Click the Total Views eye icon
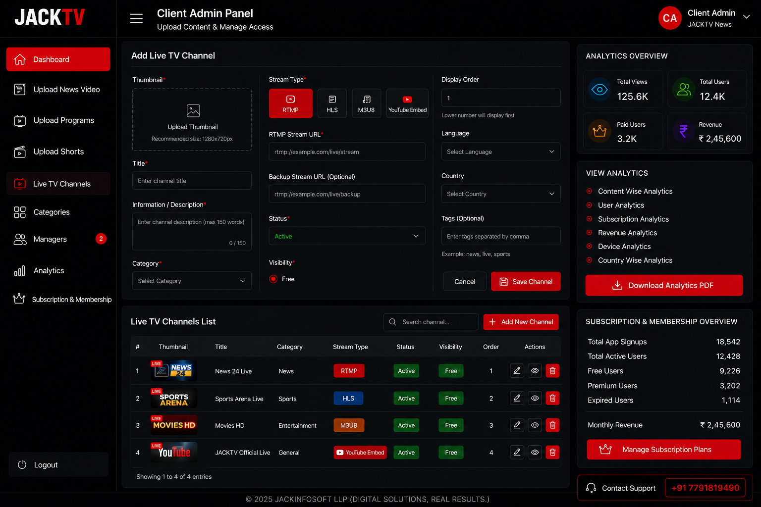This screenshot has width=761, height=507. [599, 90]
